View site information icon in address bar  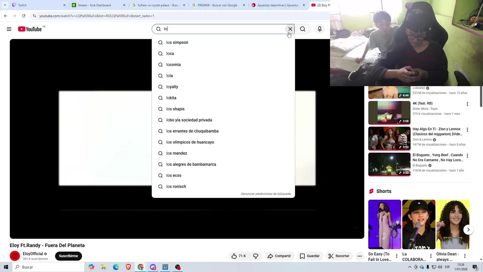pyautogui.click(x=34, y=16)
